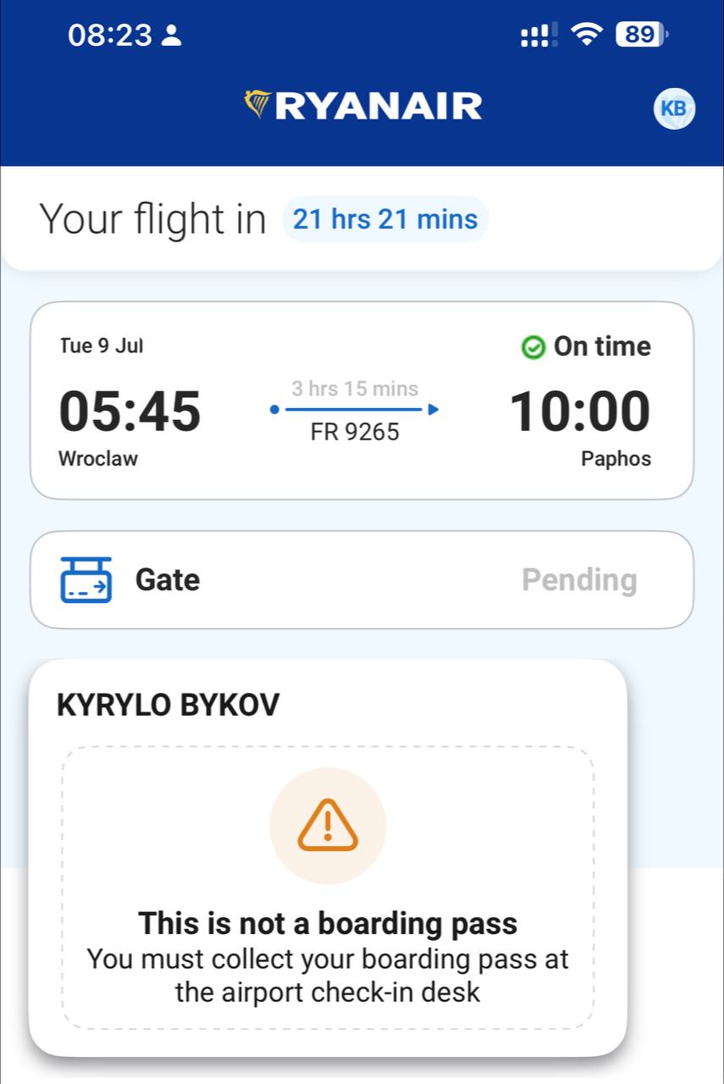The width and height of the screenshot is (724, 1084).
Task: Tap the This is not a boarding pass notice
Action: pyautogui.click(x=328, y=923)
